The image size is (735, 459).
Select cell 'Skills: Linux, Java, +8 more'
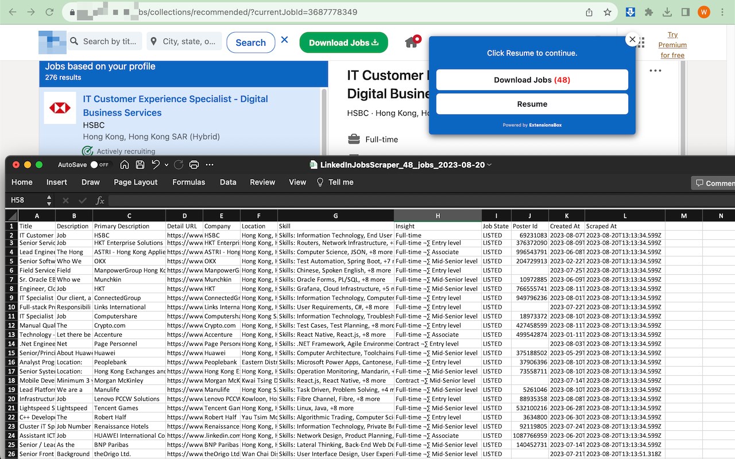[336, 408]
